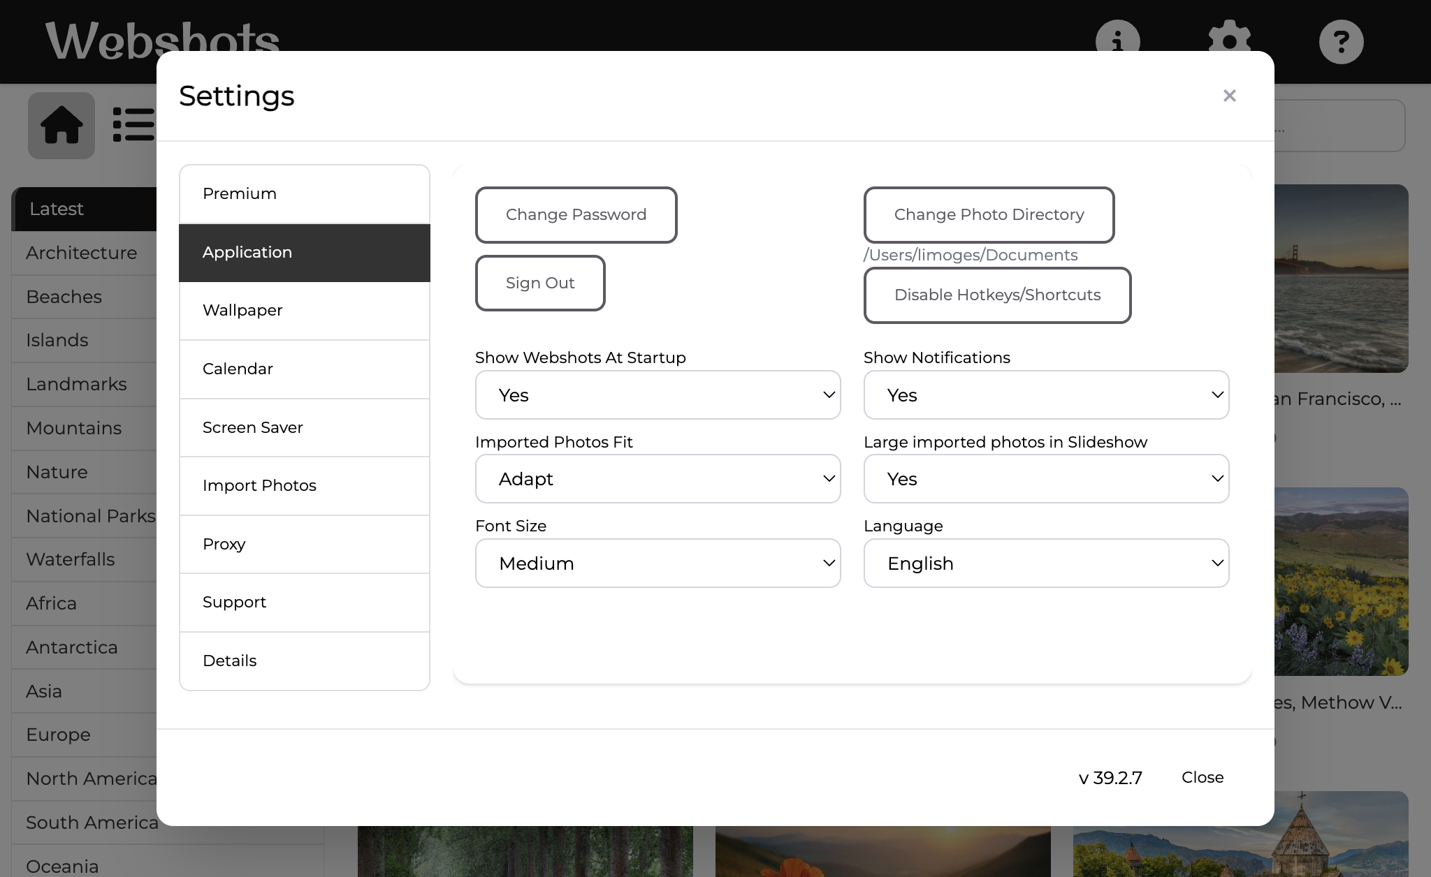
Task: Select the South America category
Action: click(84, 823)
